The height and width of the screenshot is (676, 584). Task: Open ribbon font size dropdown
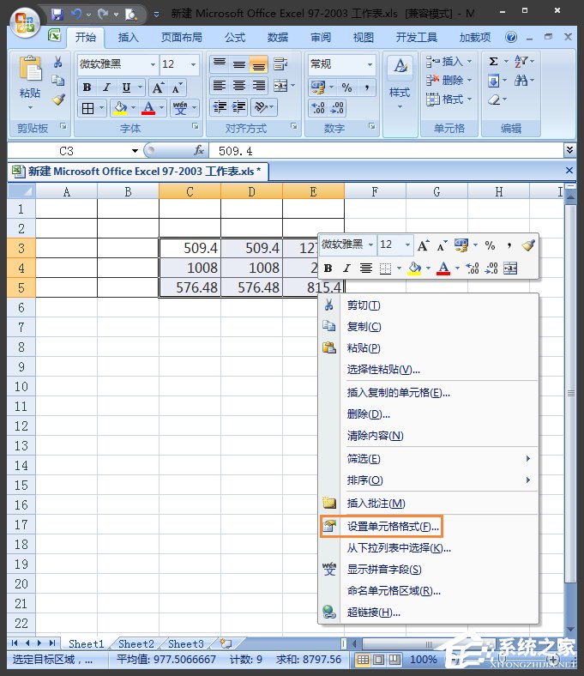click(193, 64)
